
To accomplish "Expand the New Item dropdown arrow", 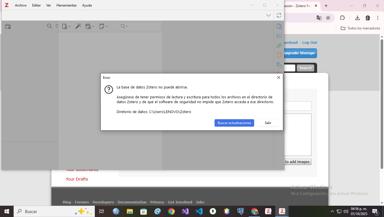I will (x=69, y=27).
